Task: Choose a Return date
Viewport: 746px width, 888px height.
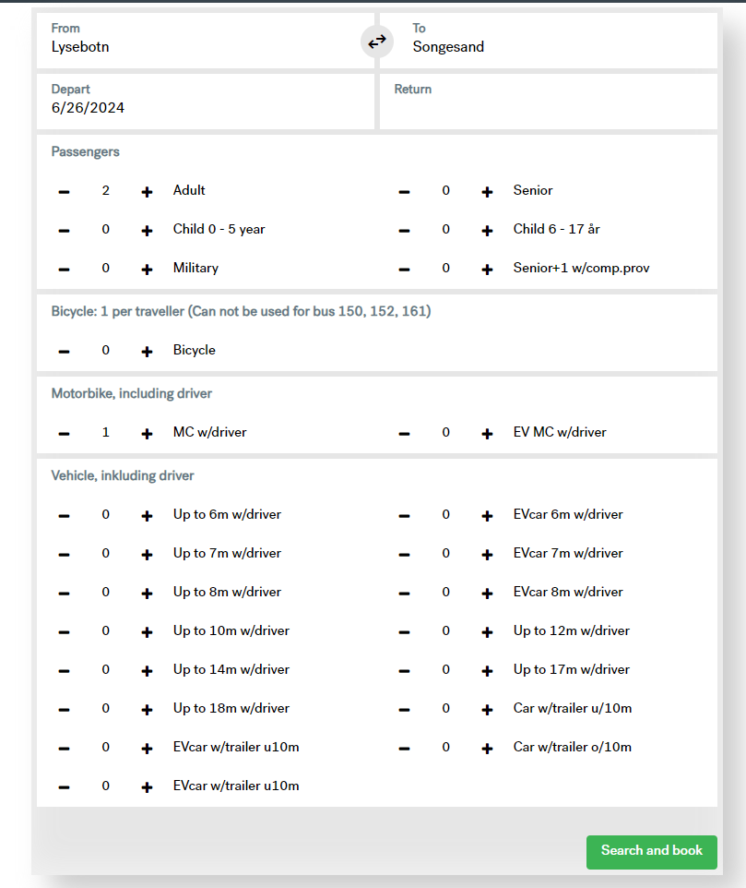Action: pyautogui.click(x=548, y=101)
